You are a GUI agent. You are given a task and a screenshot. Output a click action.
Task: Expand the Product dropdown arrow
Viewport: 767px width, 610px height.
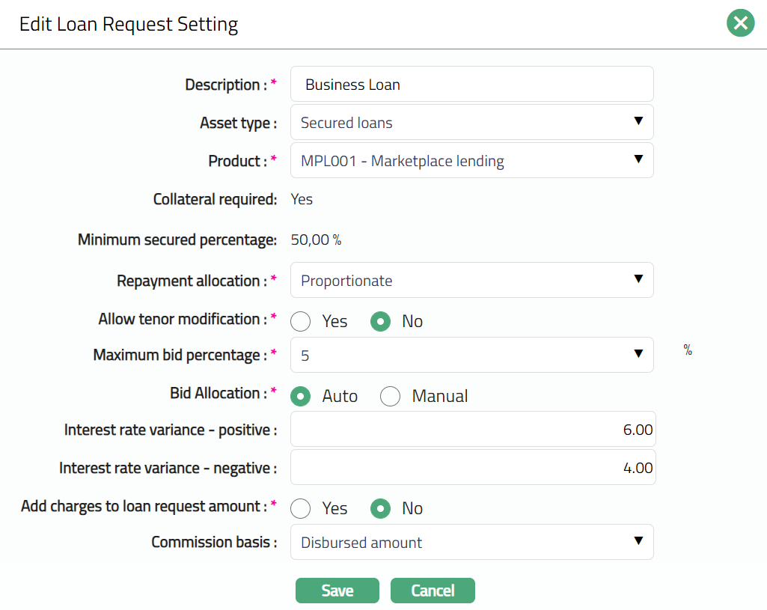tap(638, 159)
